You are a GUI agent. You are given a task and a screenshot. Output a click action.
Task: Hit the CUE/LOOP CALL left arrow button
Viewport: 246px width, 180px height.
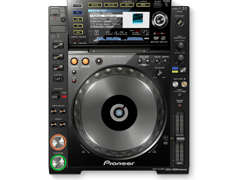[140, 61]
